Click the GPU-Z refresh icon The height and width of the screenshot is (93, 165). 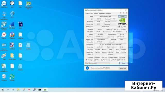pos(123,13)
